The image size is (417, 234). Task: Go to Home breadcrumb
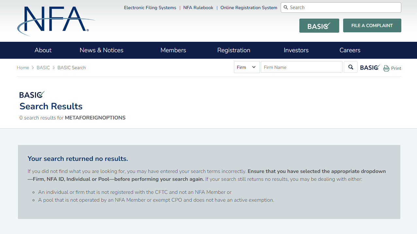coord(23,68)
